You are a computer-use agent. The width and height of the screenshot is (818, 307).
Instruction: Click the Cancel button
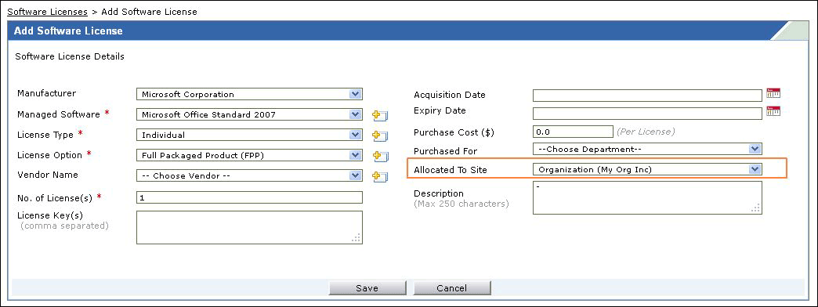point(452,288)
